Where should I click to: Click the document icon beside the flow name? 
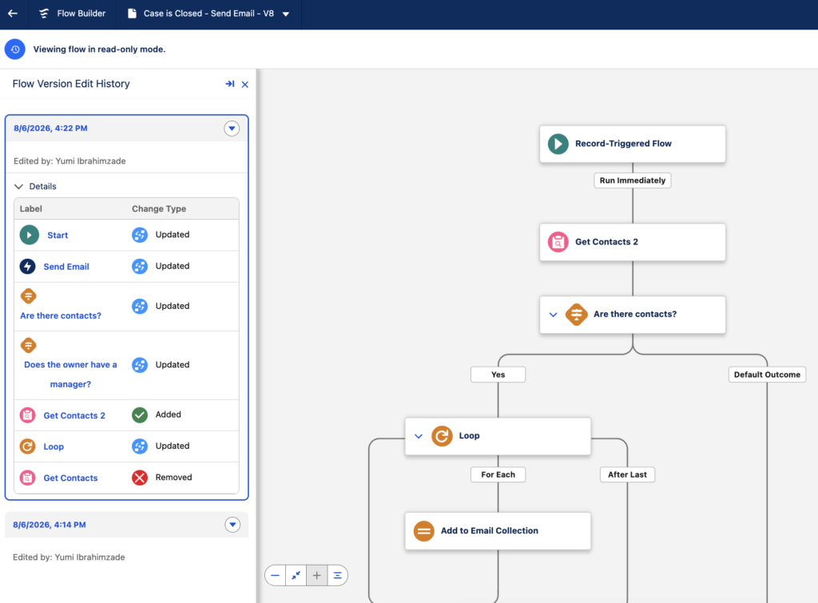pyautogui.click(x=132, y=14)
